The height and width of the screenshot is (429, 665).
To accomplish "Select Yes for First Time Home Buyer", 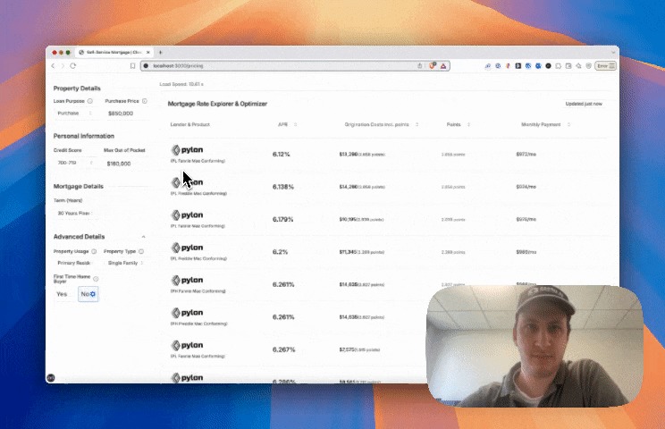I will point(62,294).
